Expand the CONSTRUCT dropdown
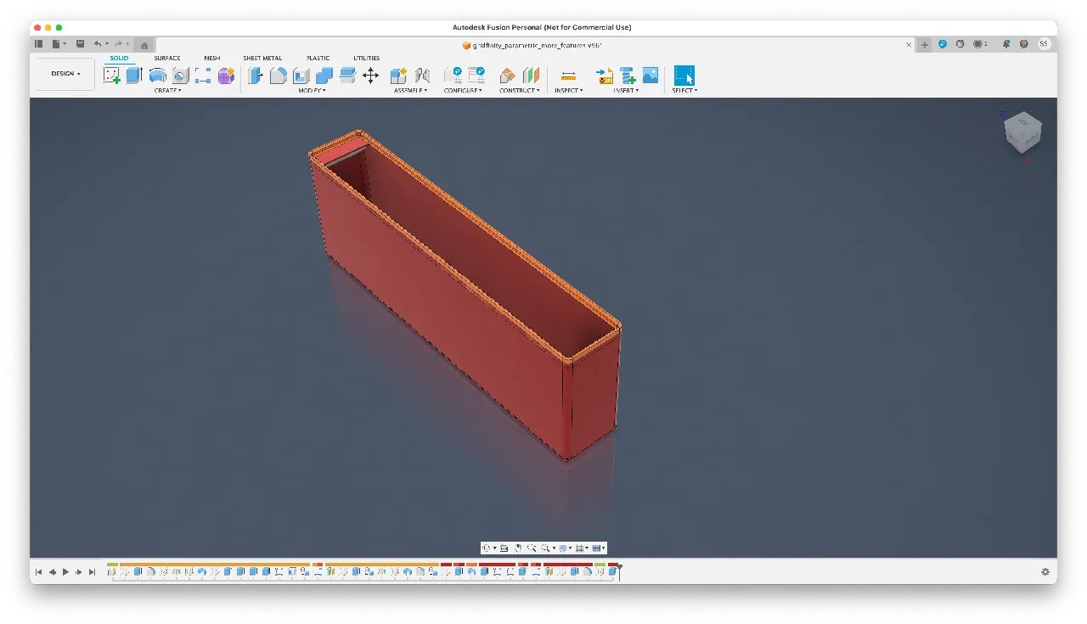The image size is (1087, 624). tap(519, 90)
